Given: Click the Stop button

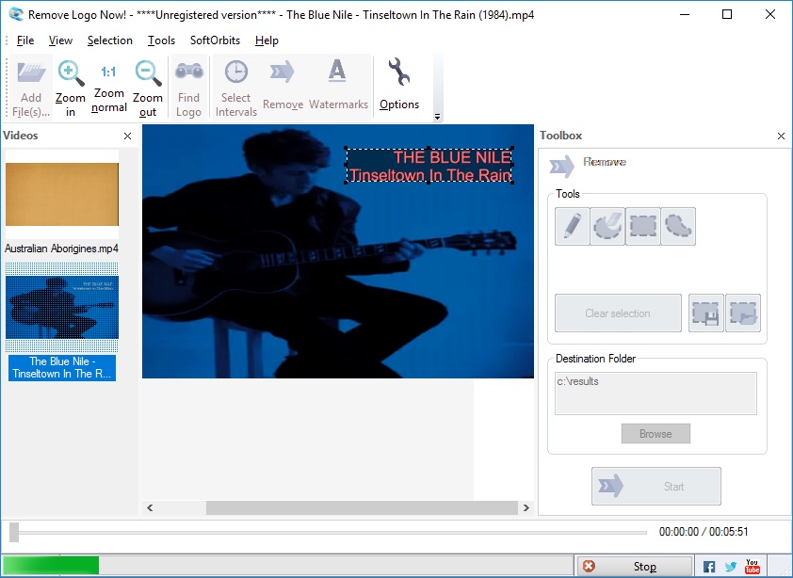Looking at the screenshot, I should point(633,566).
